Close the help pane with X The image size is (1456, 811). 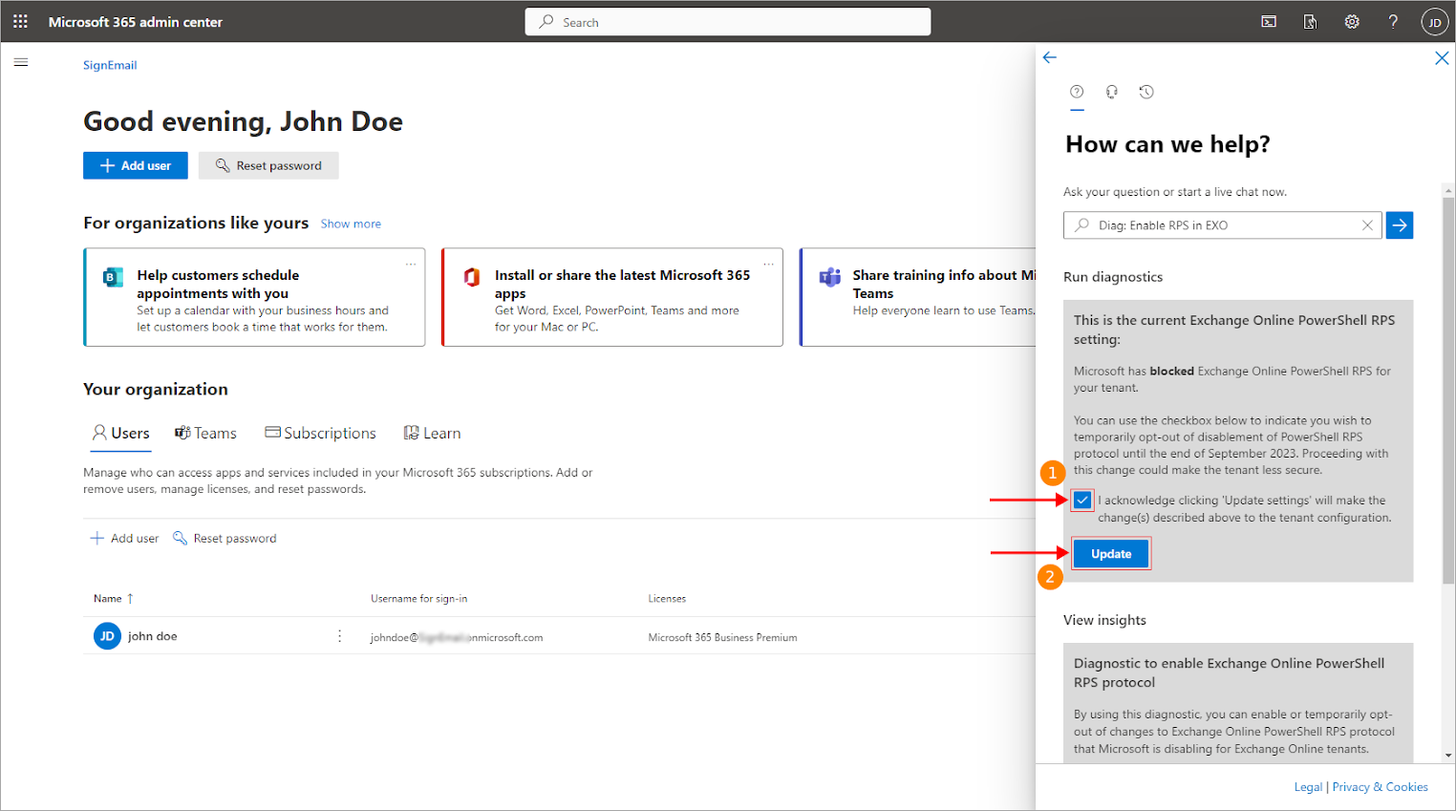click(x=1442, y=58)
